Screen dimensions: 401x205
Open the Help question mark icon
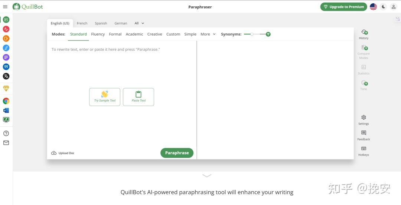click(x=6, y=133)
